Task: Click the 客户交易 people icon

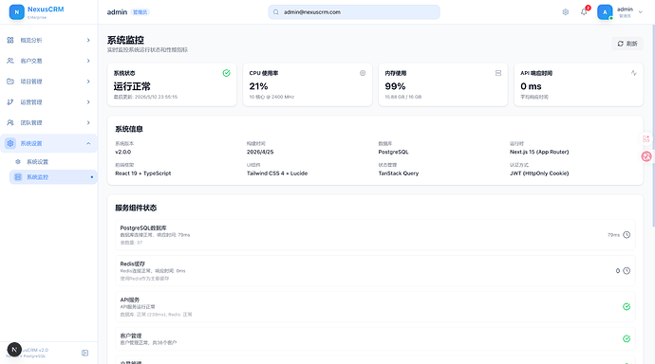Action: (x=10, y=61)
